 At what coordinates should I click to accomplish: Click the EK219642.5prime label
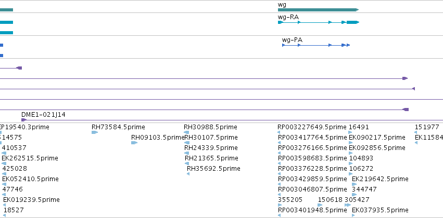point(380,179)
